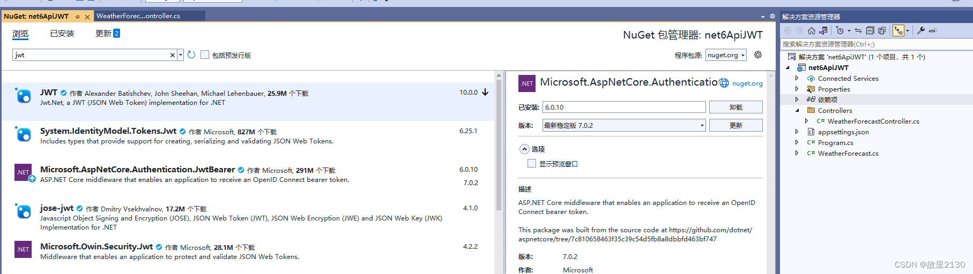
Task: Click the JWT package icon
Action: [x=23, y=95]
